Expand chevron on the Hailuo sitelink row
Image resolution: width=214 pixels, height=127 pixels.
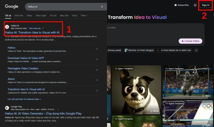97,49
